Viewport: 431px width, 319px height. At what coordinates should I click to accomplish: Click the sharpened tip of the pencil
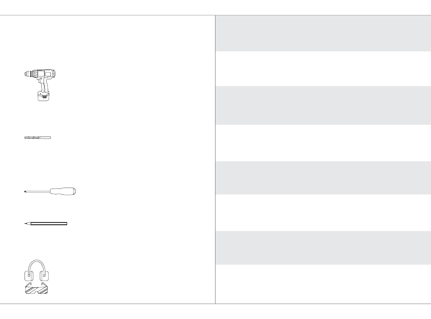click(27, 224)
